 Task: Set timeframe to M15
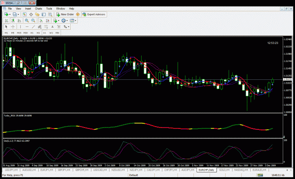tap(19, 33)
